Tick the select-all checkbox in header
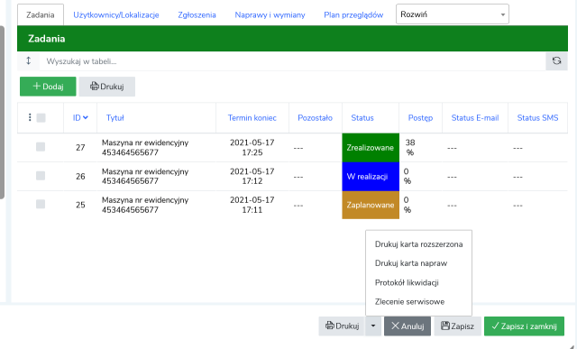Screen dimensions: 577x349 pos(41,118)
